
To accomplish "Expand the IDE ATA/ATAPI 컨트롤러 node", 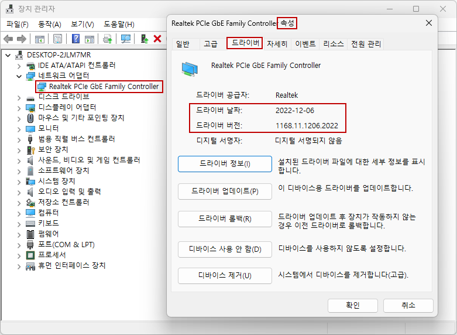I will click(19, 66).
